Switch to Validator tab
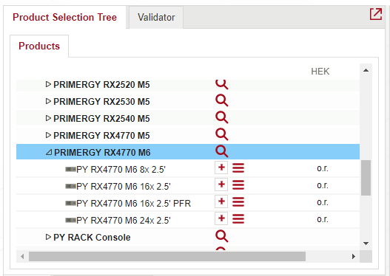This screenshot has height=276, width=390. click(x=156, y=18)
